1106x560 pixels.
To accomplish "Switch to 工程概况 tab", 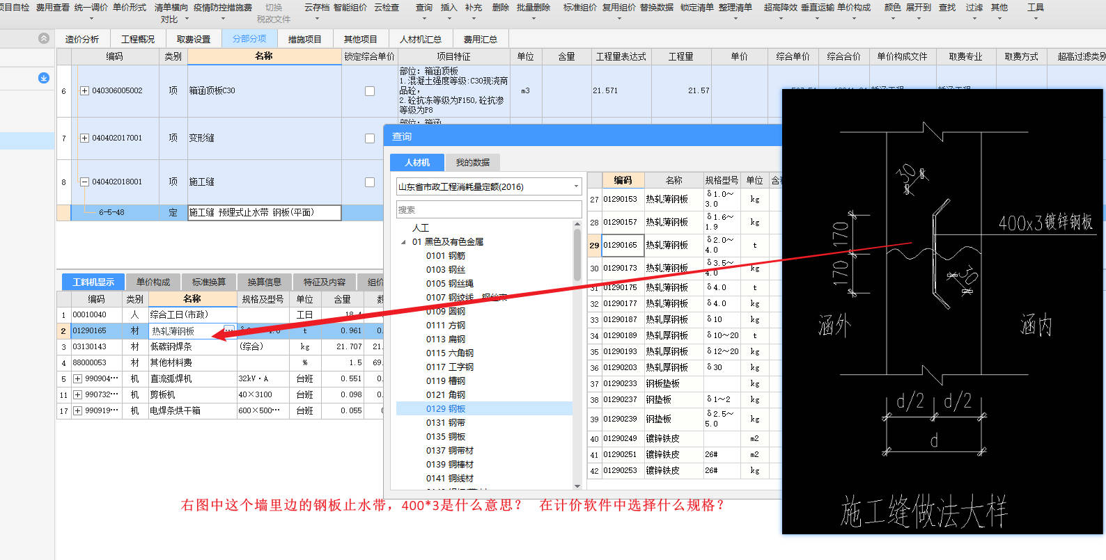I will 138,39.
